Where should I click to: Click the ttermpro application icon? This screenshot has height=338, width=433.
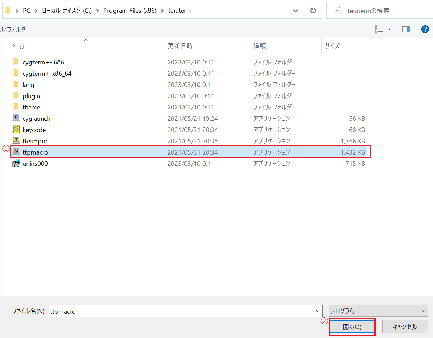click(x=16, y=141)
